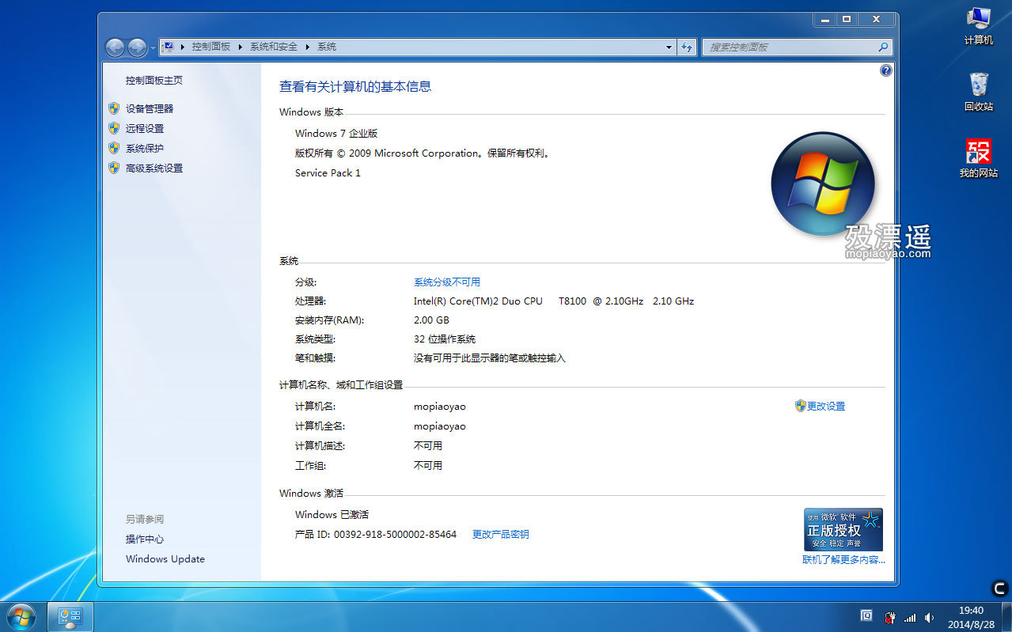Image resolution: width=1012 pixels, height=632 pixels.
Task: Open Windows Update link
Action: click(165, 558)
